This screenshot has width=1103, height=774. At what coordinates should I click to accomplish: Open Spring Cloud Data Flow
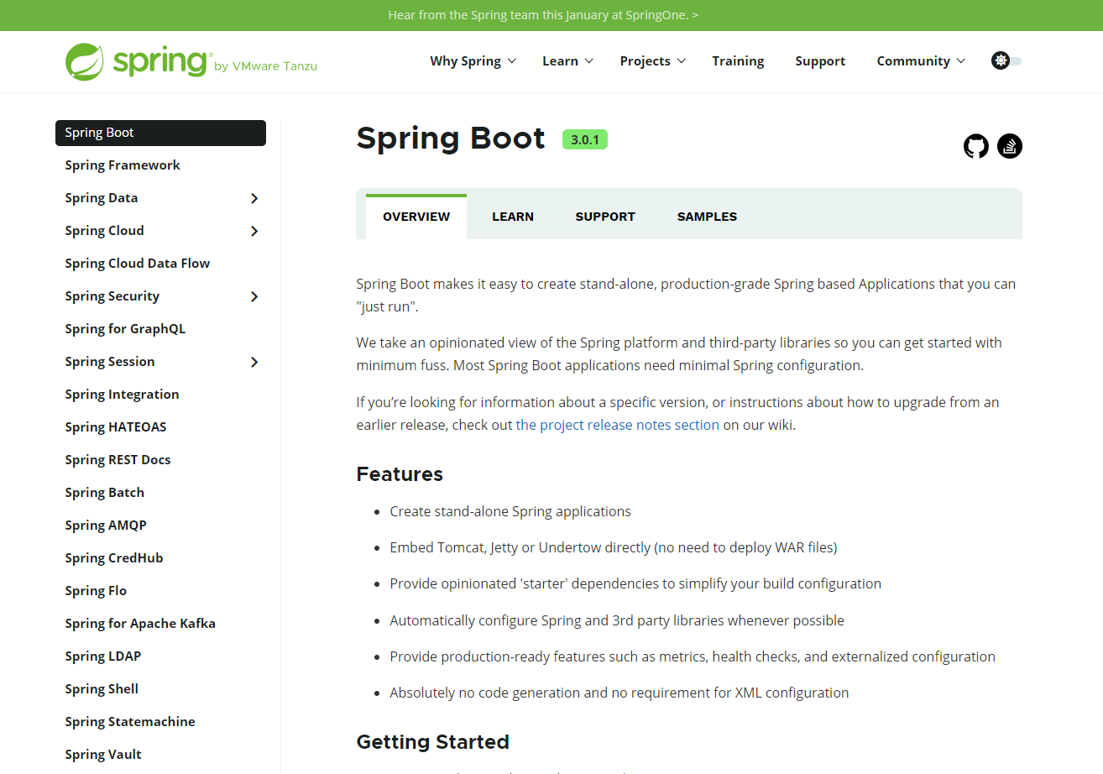coord(138,264)
